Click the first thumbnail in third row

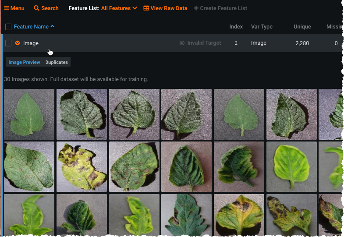click(x=29, y=216)
